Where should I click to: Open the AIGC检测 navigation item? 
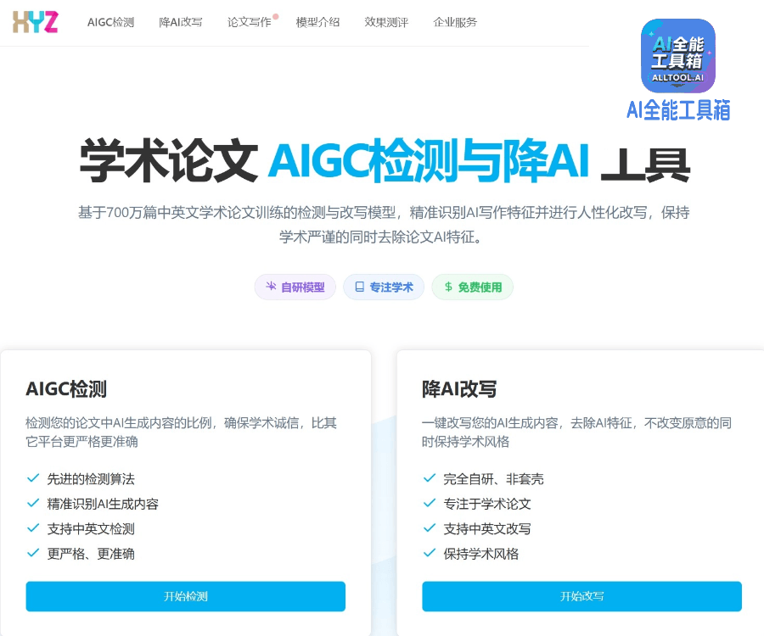click(x=110, y=22)
